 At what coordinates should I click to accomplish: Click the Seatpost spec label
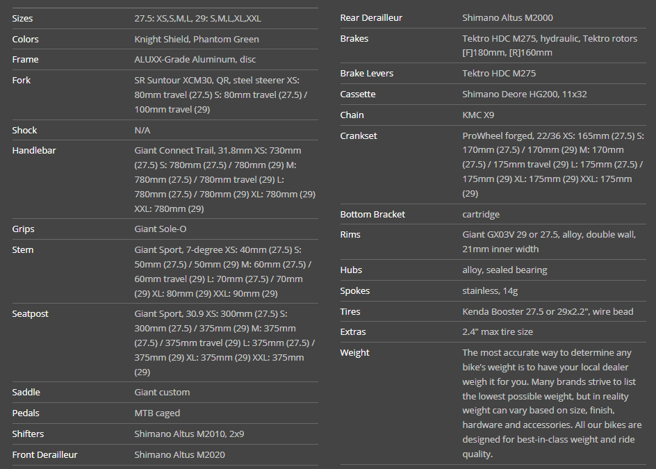31,314
